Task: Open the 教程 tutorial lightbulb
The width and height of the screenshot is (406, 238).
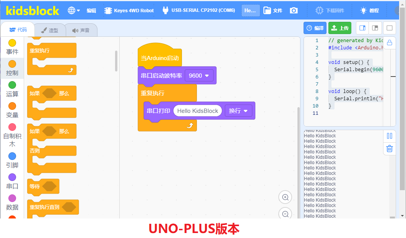Action: (369, 10)
